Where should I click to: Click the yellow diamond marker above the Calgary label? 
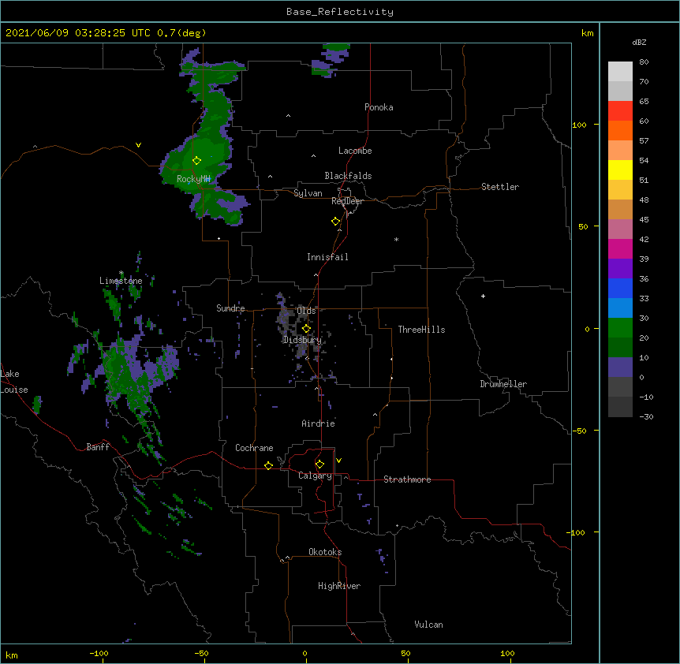(319, 464)
